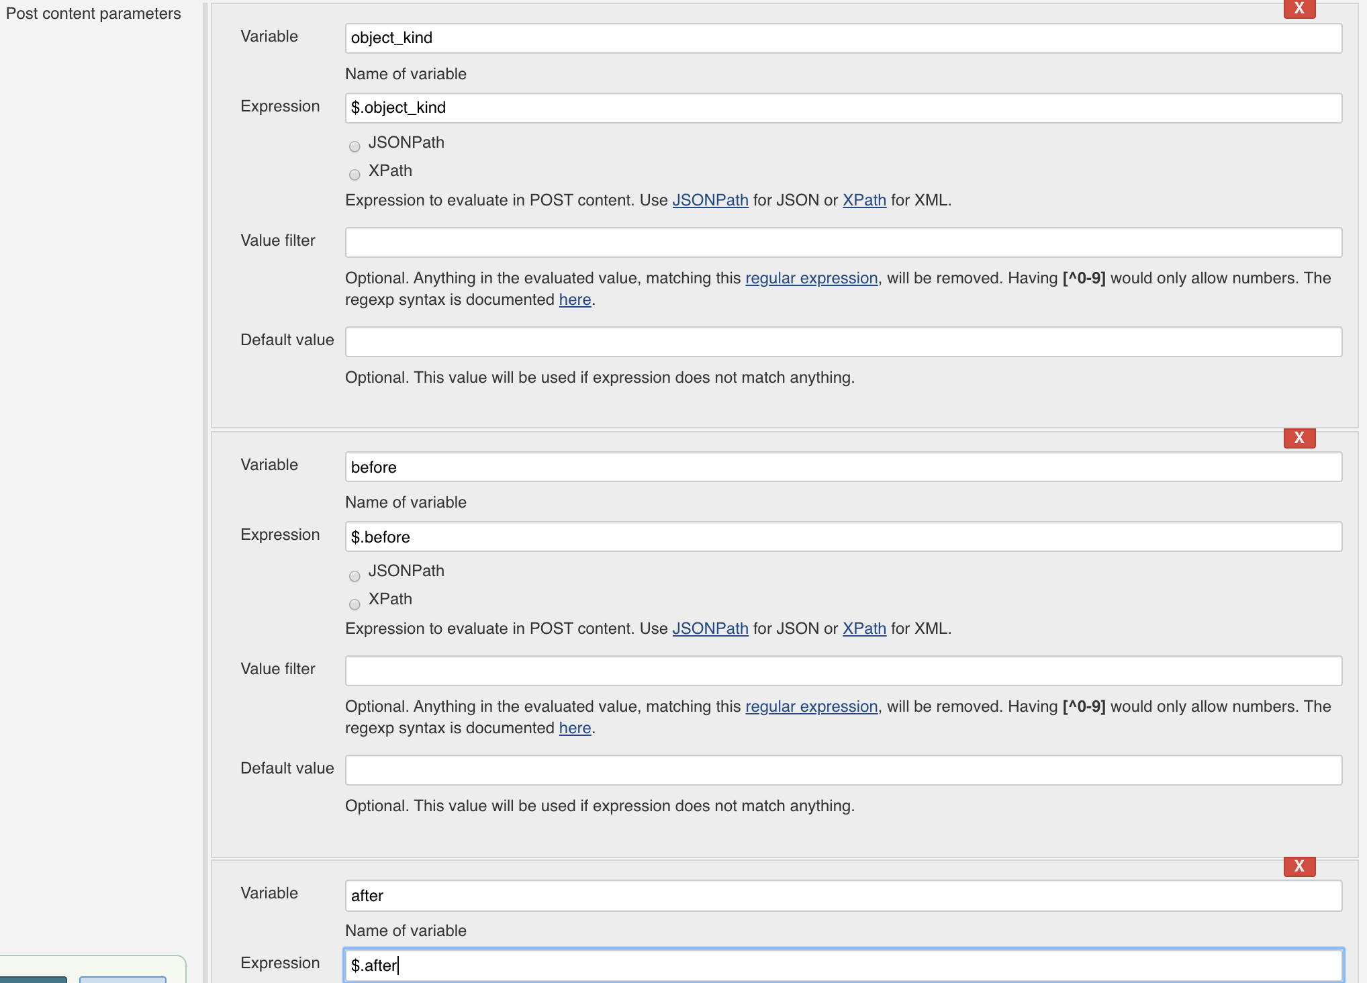The image size is (1367, 983).
Task: Open the first XPath documentation link
Action: [864, 200]
